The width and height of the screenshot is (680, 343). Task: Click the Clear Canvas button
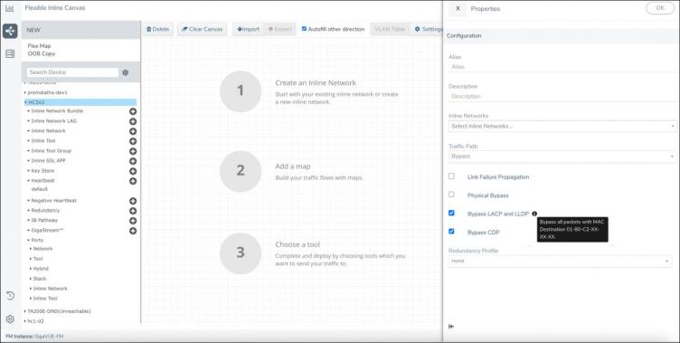[202, 29]
